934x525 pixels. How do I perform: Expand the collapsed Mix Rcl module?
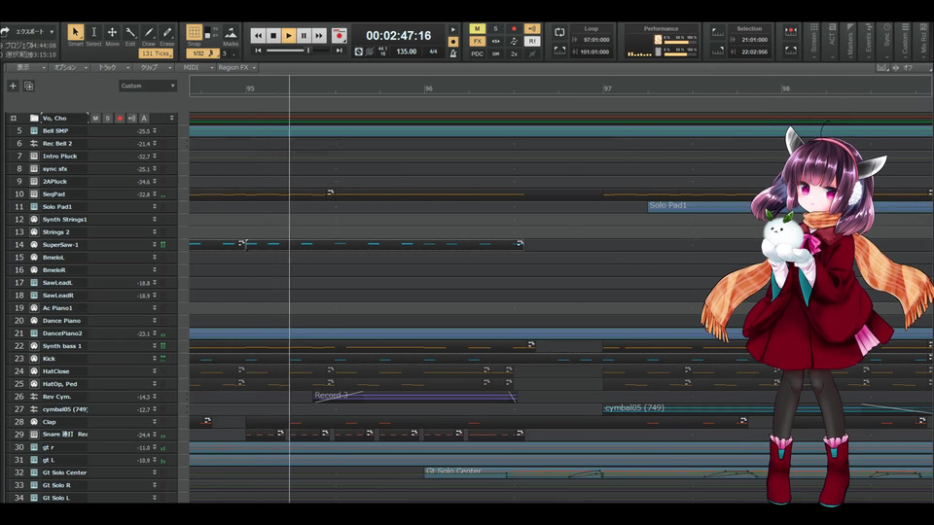pyautogui.click(x=924, y=42)
